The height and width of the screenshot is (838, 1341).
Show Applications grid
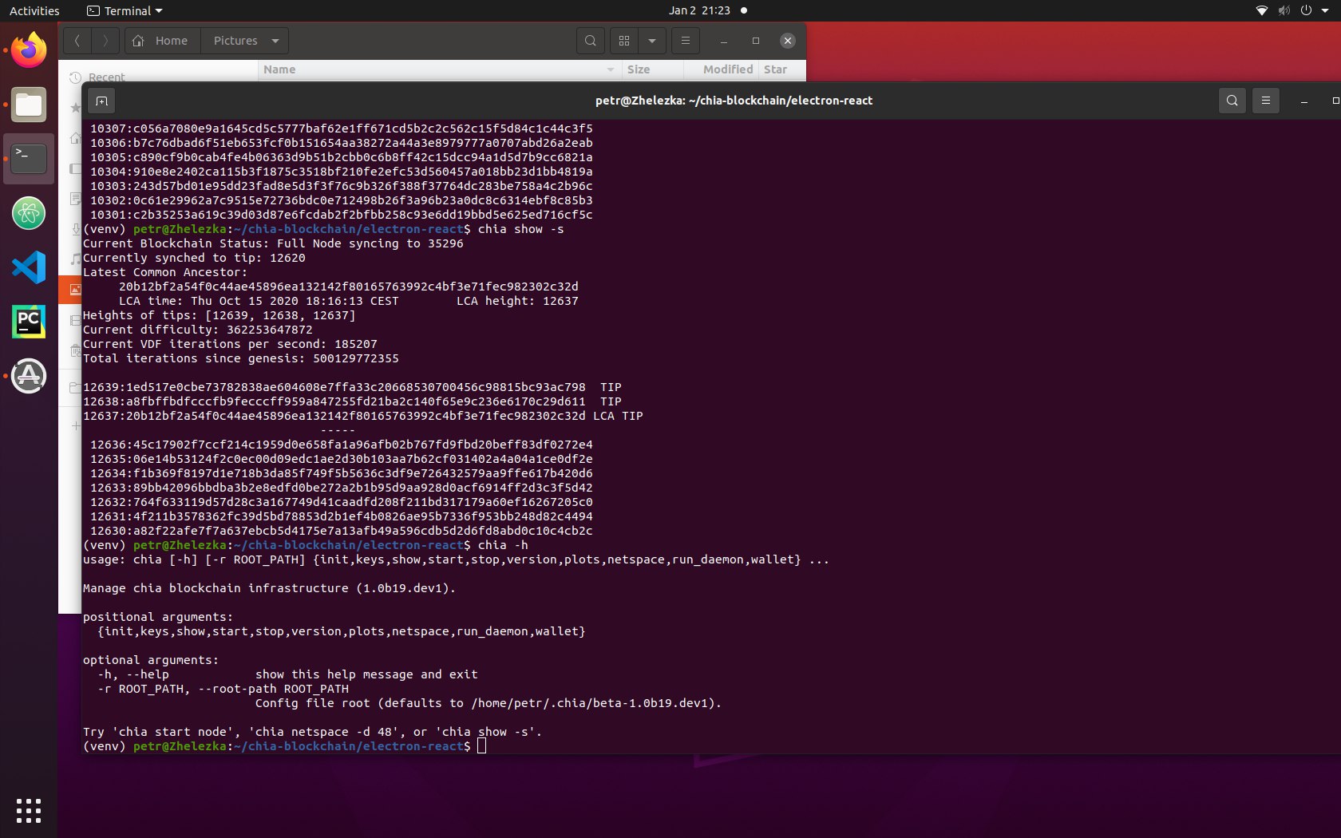coord(29,810)
